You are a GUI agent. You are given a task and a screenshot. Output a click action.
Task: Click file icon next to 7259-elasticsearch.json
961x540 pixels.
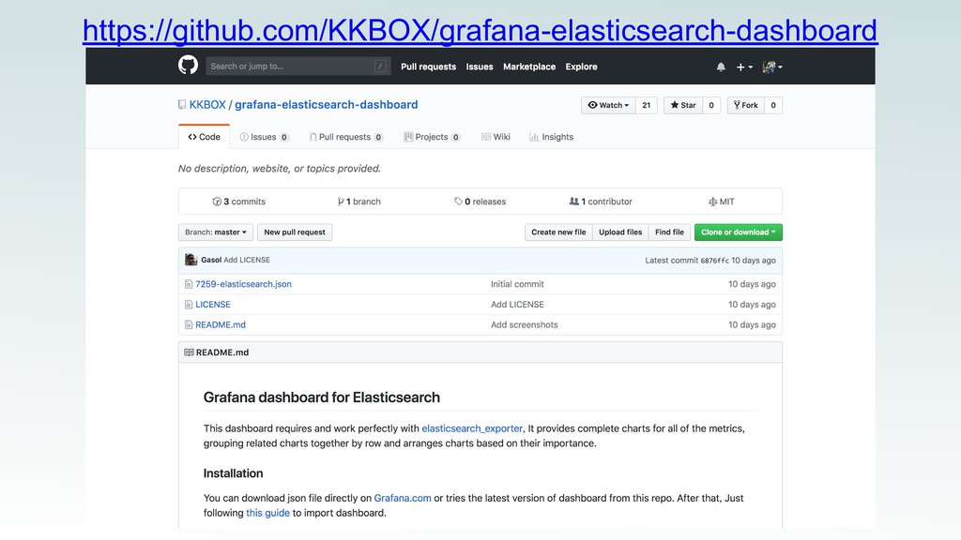[189, 284]
